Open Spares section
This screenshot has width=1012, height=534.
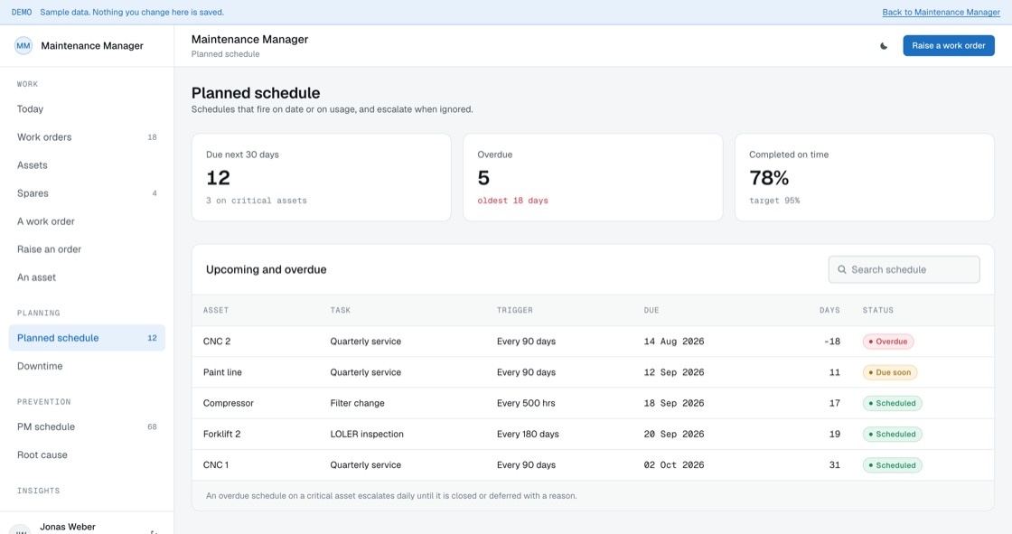coord(87,193)
